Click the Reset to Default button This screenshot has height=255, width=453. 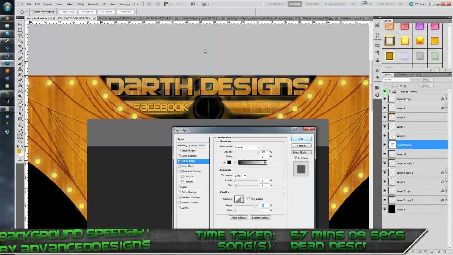click(260, 218)
